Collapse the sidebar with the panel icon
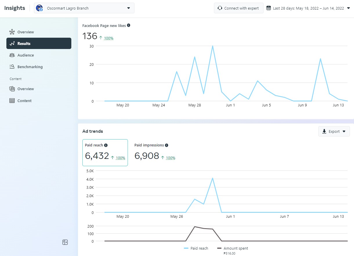 tap(65, 242)
